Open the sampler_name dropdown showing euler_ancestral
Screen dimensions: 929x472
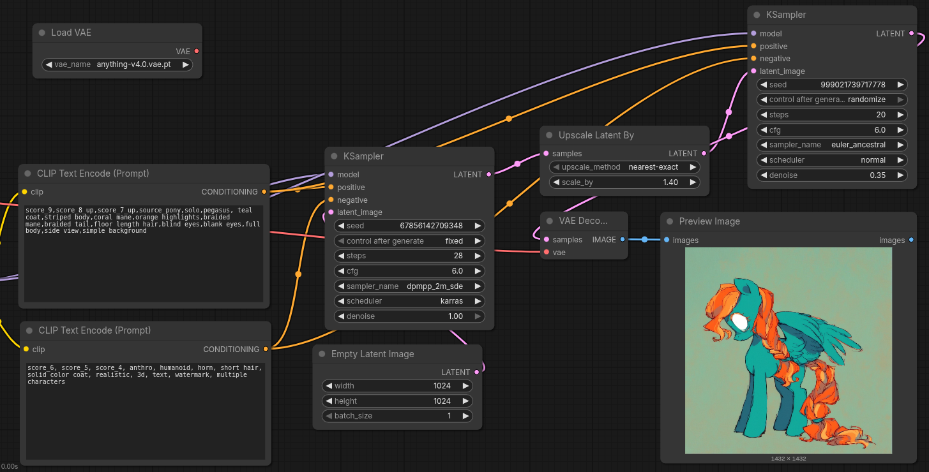(832, 145)
